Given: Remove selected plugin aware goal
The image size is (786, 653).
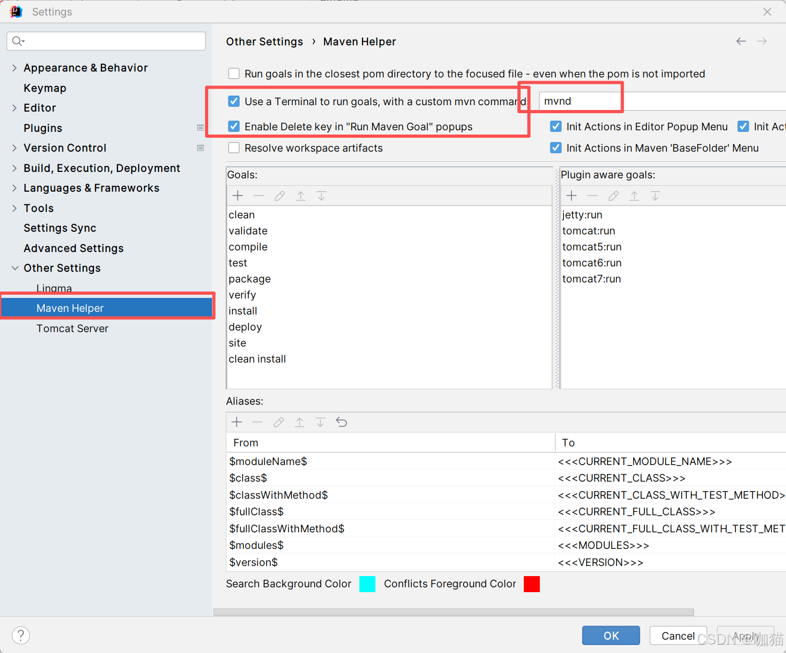Looking at the screenshot, I should click(592, 196).
